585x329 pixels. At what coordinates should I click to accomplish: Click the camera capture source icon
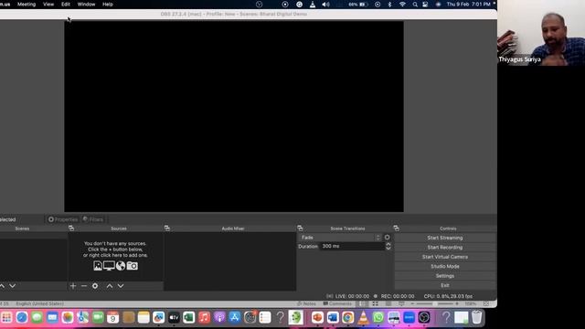[x=132, y=266]
